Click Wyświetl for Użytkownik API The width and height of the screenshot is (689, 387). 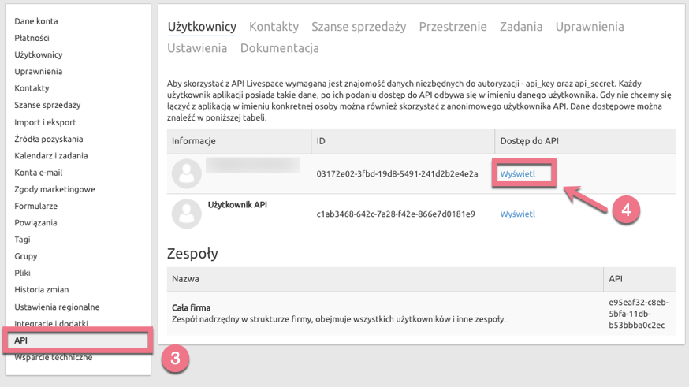click(518, 214)
